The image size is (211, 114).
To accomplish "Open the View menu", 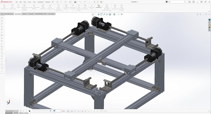I will (25, 2).
